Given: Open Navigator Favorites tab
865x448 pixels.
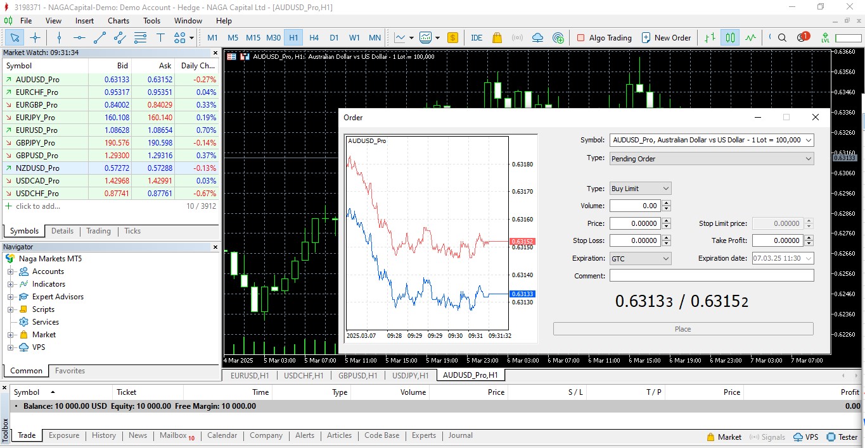Looking at the screenshot, I should pyautogui.click(x=70, y=371).
